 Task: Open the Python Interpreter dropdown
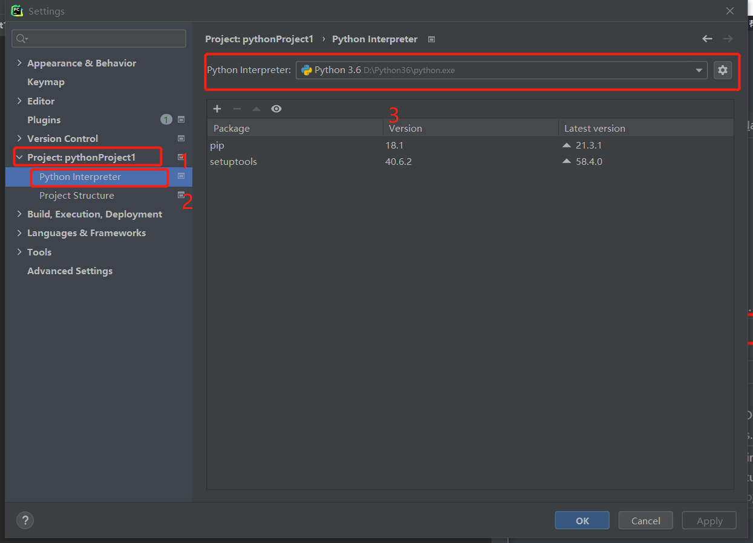(501, 70)
